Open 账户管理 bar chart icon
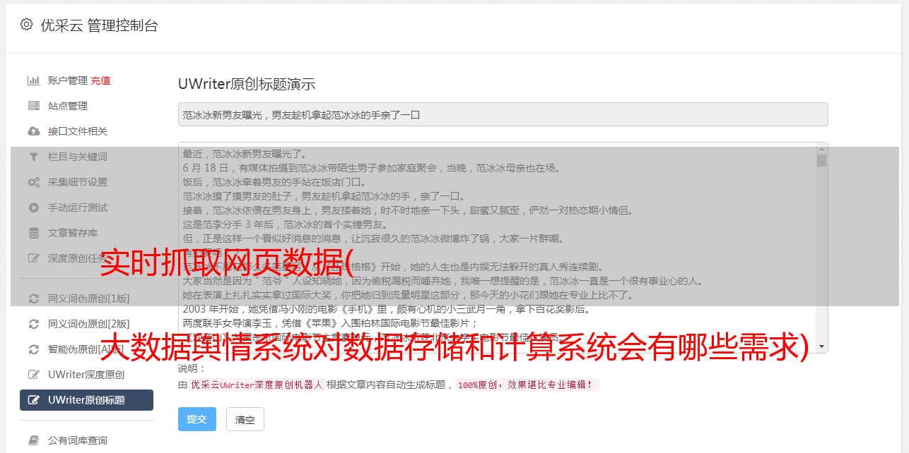Screen dimensions: 909x453 click(x=33, y=80)
